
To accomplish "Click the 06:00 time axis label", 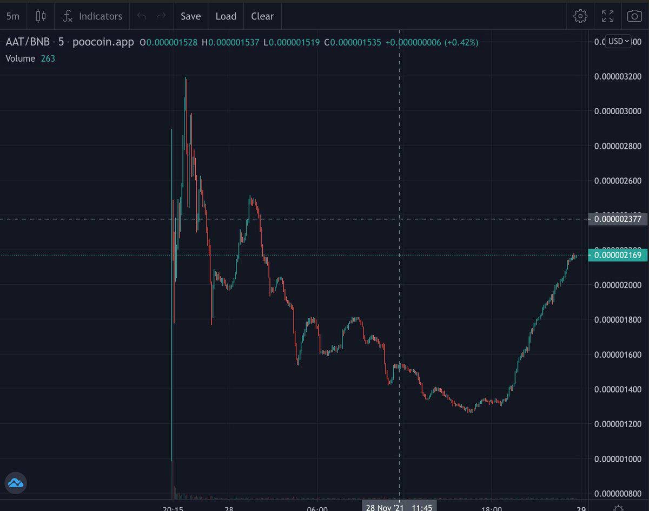I will (317, 508).
